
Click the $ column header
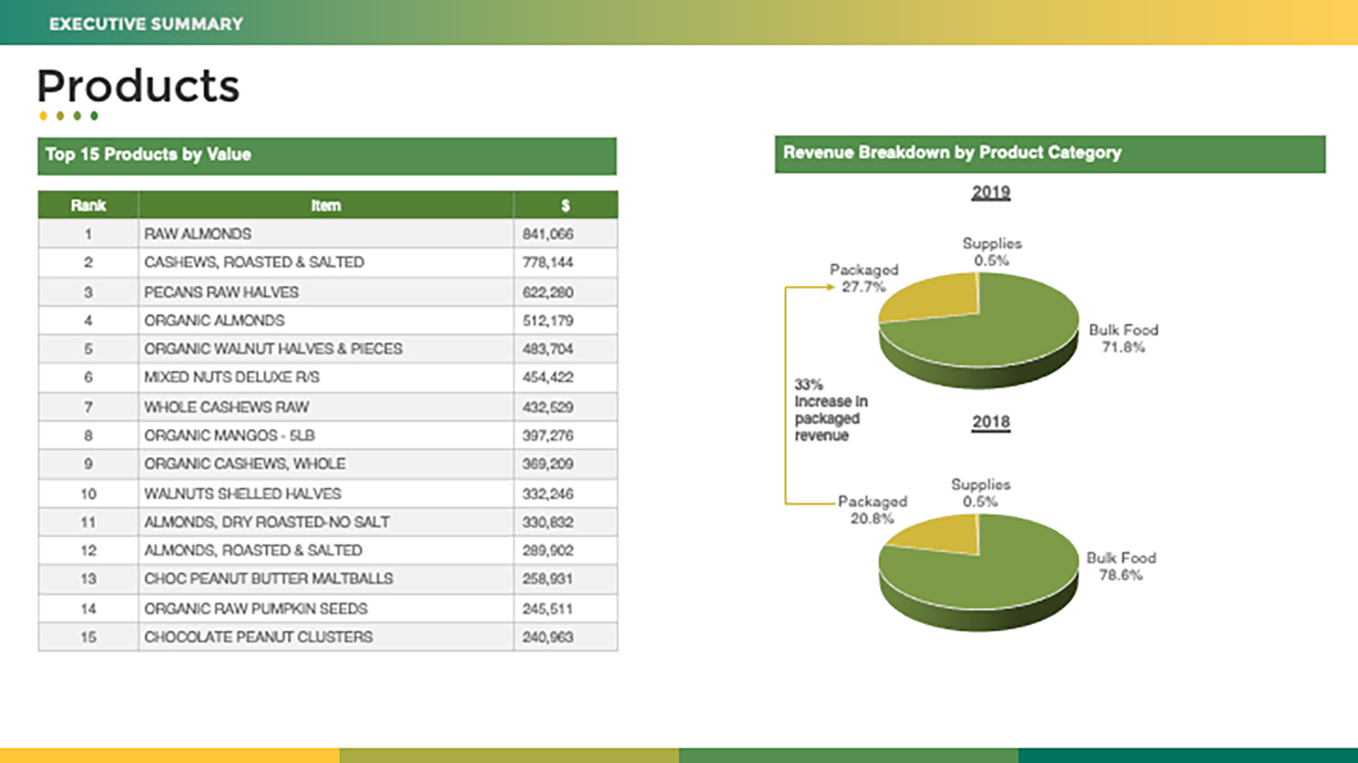(565, 206)
